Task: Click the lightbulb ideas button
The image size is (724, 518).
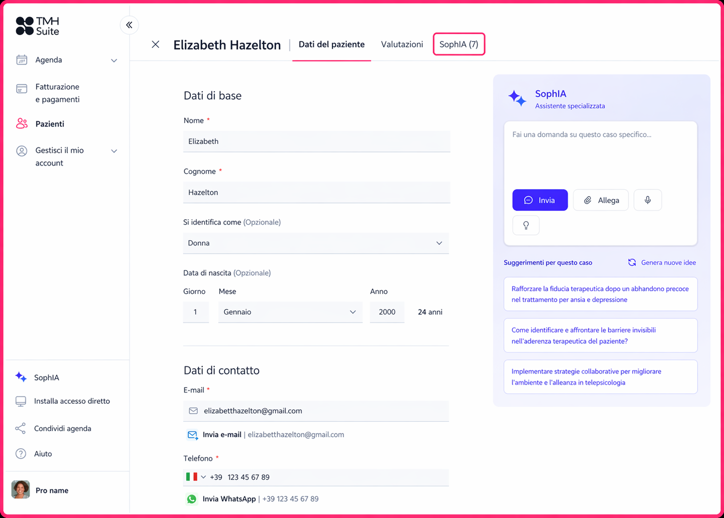Action: pyautogui.click(x=526, y=225)
